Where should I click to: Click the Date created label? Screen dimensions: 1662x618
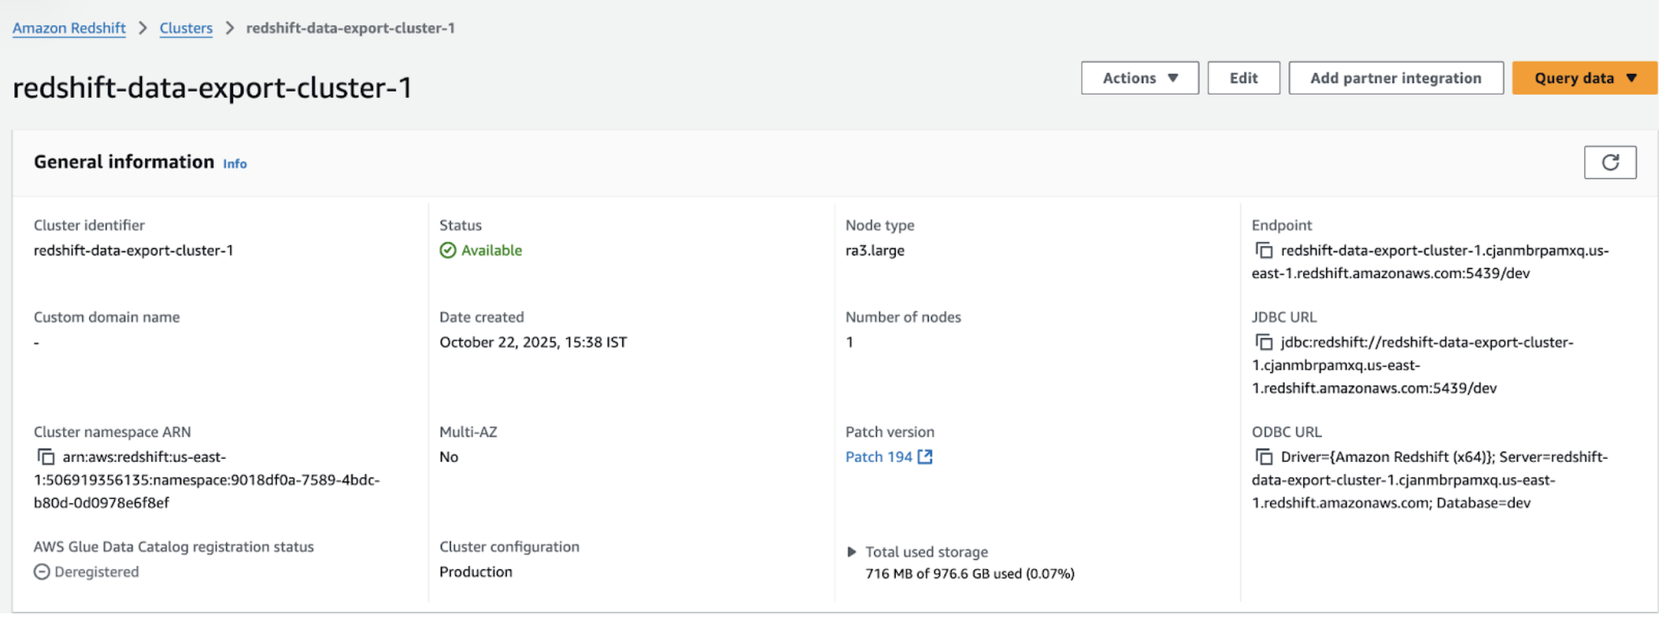[x=482, y=317]
